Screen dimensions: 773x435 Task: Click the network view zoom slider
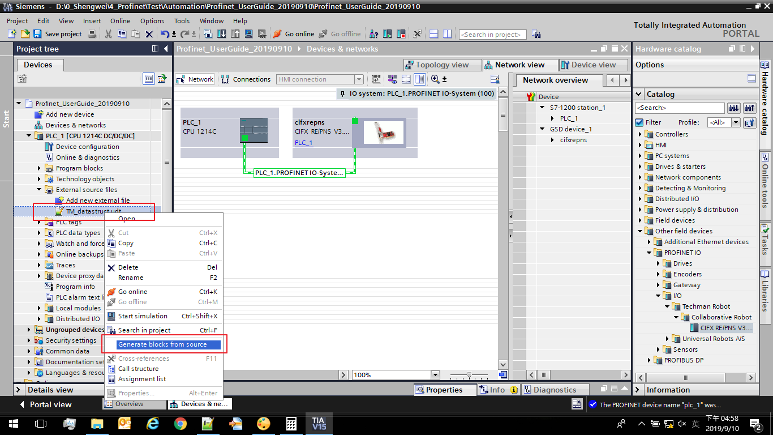(469, 375)
